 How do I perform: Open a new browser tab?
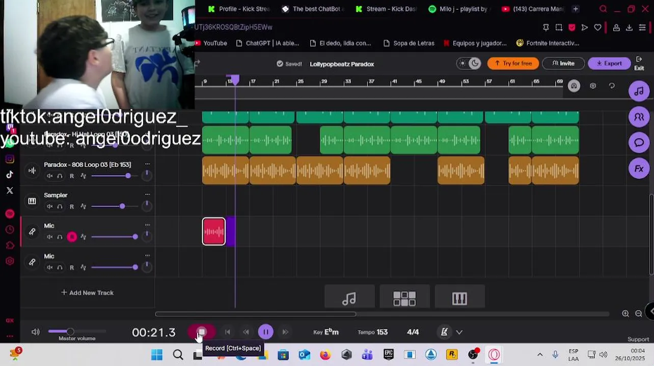click(x=576, y=9)
